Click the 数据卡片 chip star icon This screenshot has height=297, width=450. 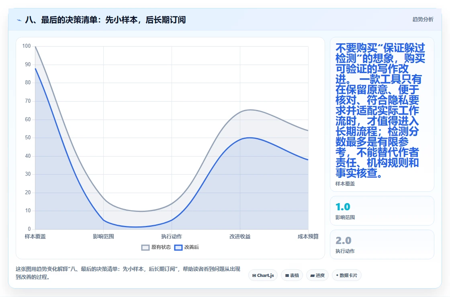[337, 275]
